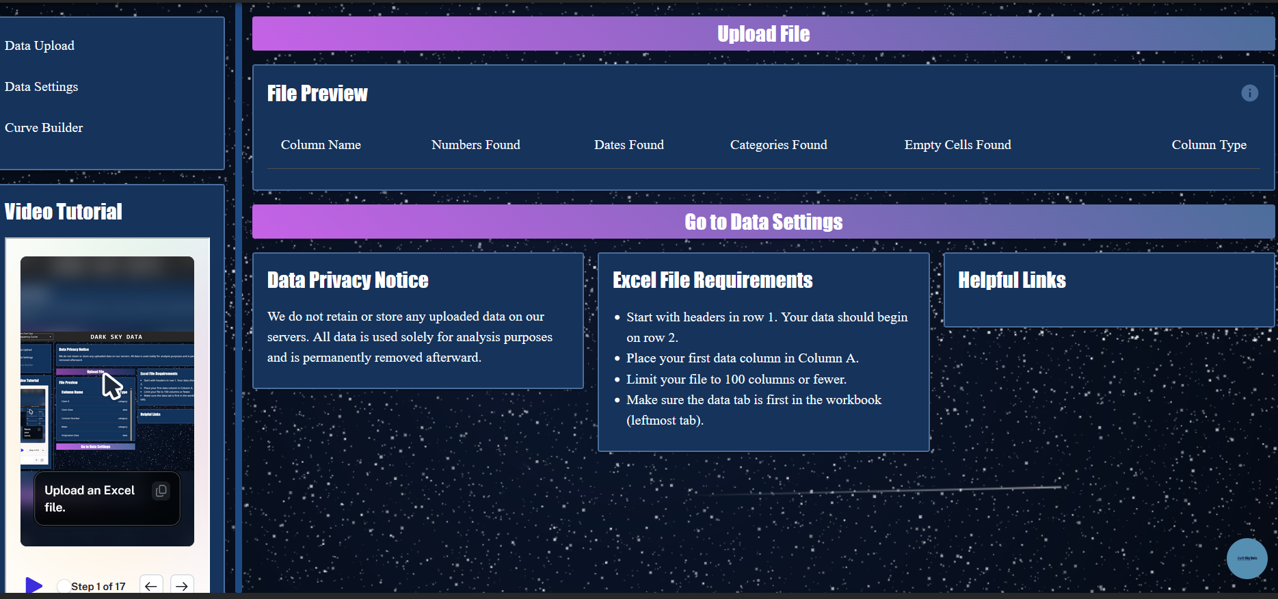Click the File Preview info icon
The image size is (1278, 599).
click(1249, 93)
